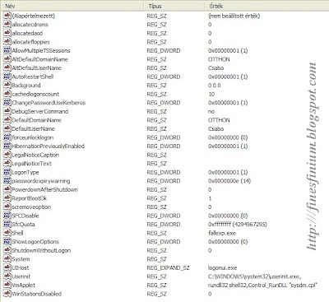
Task: Select the DWORD icon for forceunlocklogon
Action: (x=7, y=137)
